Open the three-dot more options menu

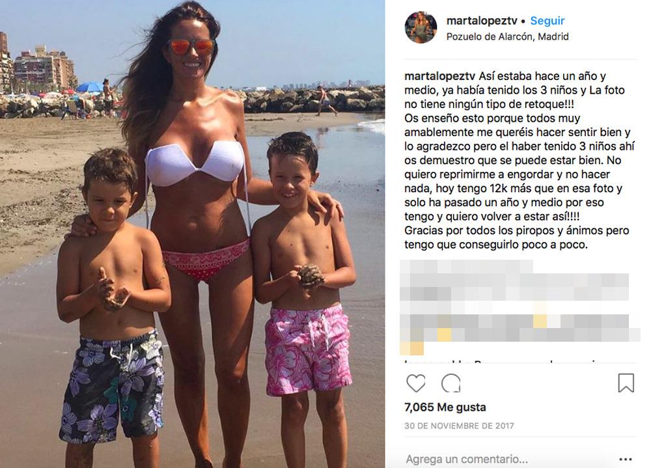[625, 460]
